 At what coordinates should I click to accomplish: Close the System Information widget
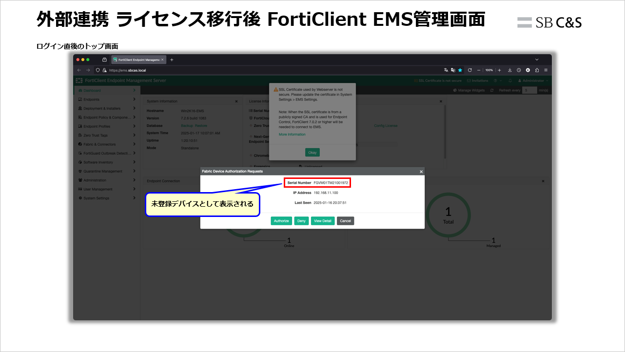click(x=236, y=101)
